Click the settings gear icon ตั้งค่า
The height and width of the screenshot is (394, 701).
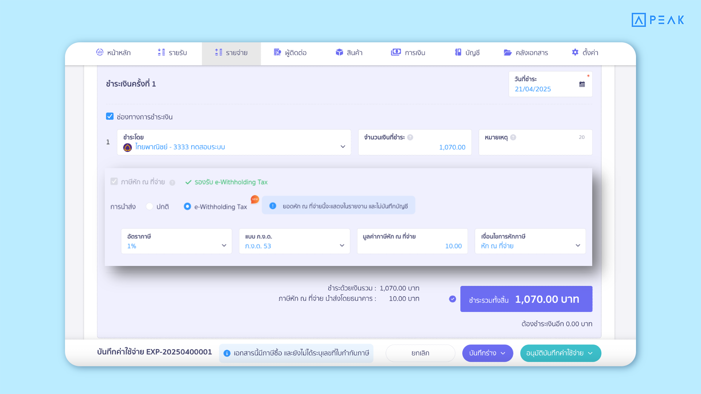[x=575, y=52]
